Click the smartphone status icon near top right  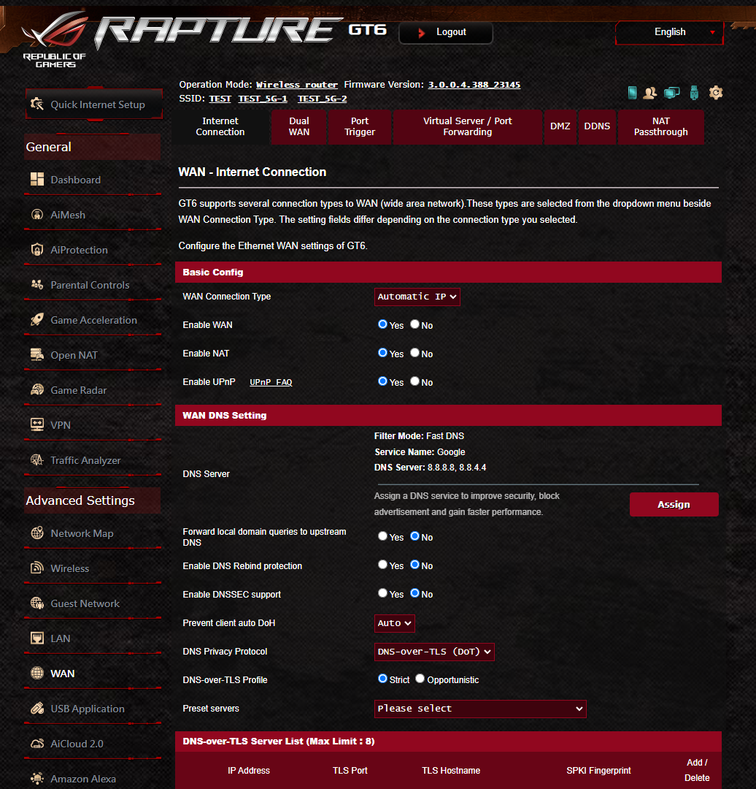631,92
